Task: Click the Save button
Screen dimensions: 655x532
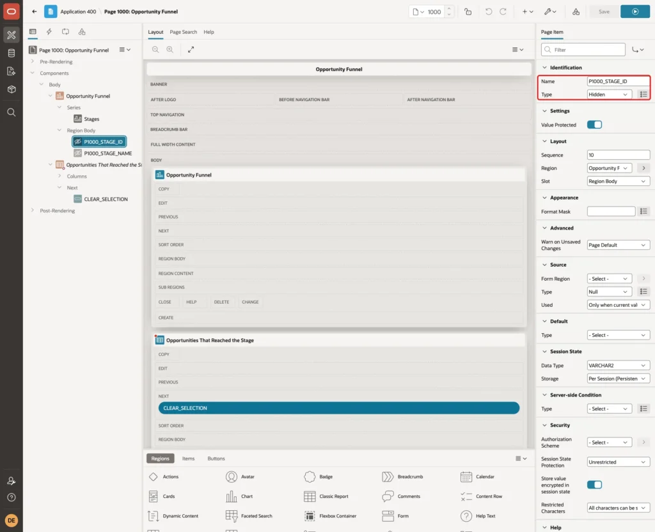Action: [604, 12]
